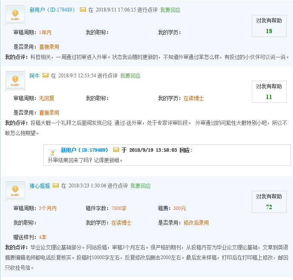Viewport: 293px width, 280px height.
Task: Click 在读博士 in 猪心摇摇's review
Action: [121, 223]
